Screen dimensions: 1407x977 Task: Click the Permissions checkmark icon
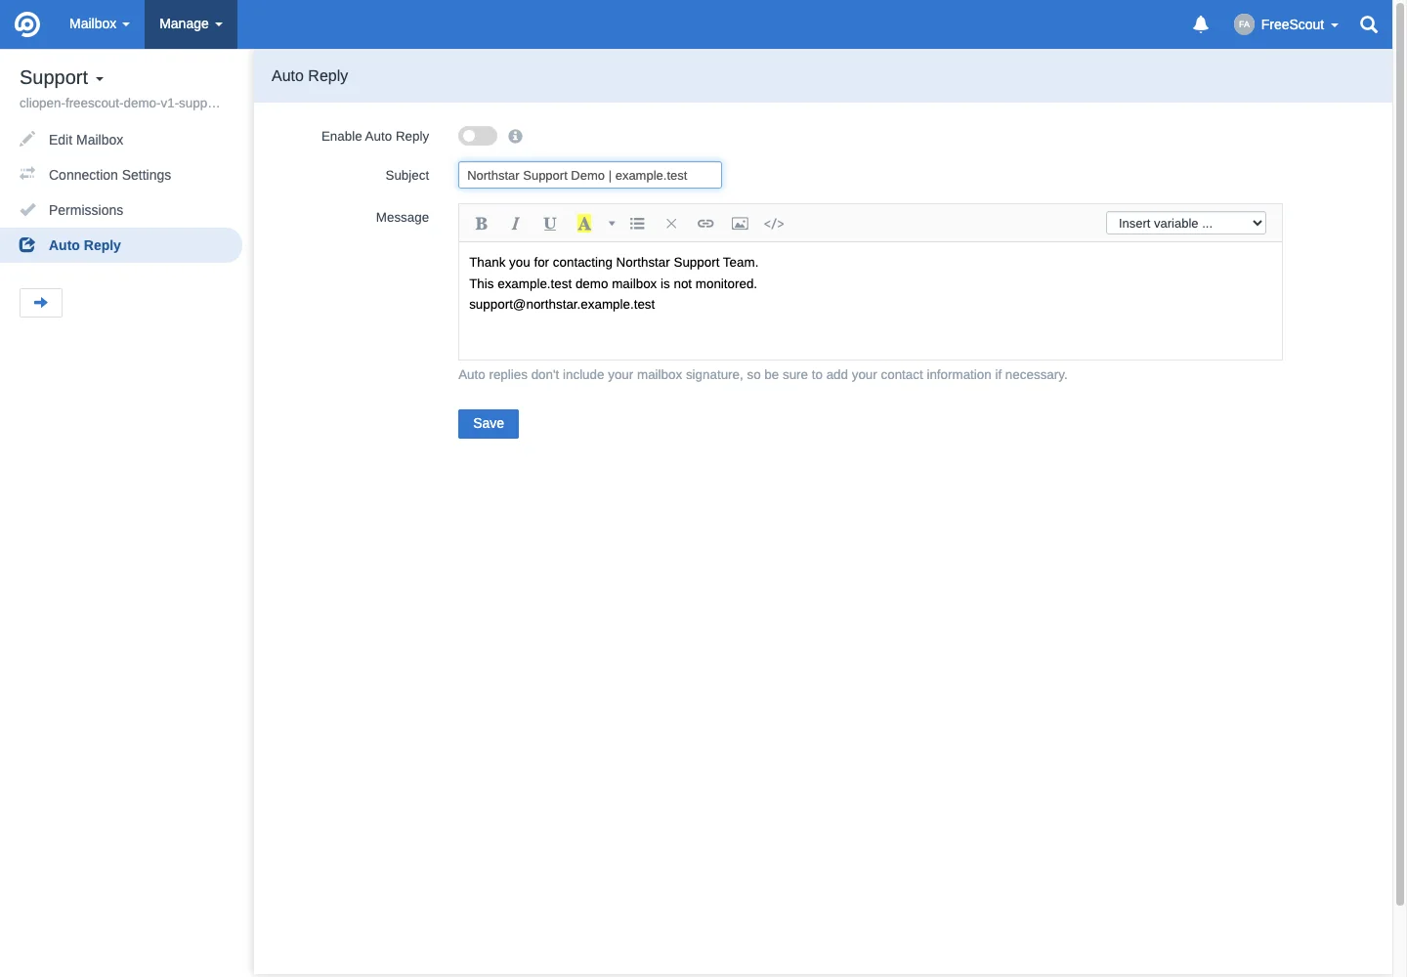point(27,210)
